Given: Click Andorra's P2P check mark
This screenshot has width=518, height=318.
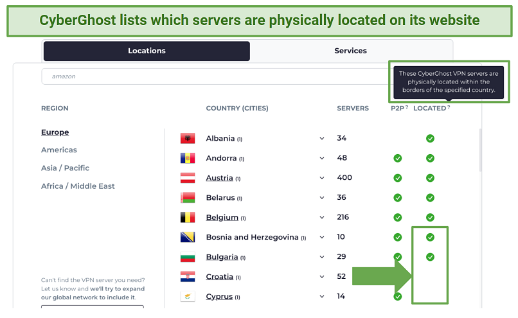Looking at the screenshot, I should [398, 158].
